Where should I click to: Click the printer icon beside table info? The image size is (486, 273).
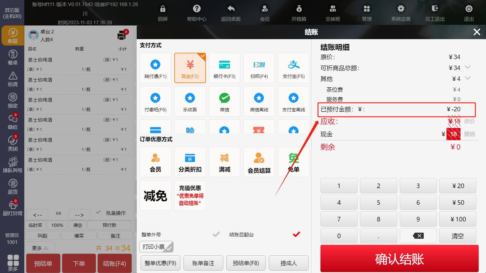coord(122,36)
